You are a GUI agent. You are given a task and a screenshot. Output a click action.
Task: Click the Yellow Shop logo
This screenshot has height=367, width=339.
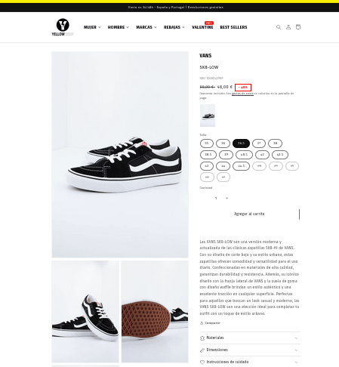pos(63,27)
